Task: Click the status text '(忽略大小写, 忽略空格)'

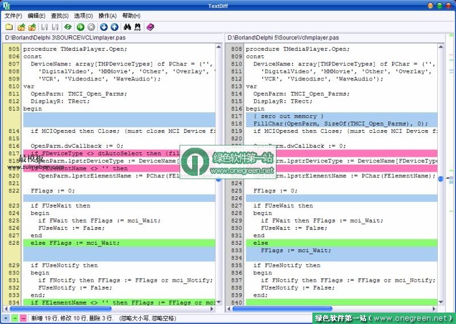Action: (x=148, y=318)
